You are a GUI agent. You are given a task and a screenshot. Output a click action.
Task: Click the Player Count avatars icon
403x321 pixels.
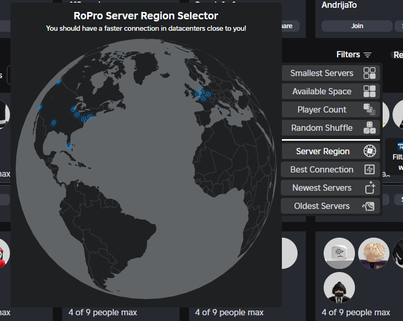click(x=370, y=109)
